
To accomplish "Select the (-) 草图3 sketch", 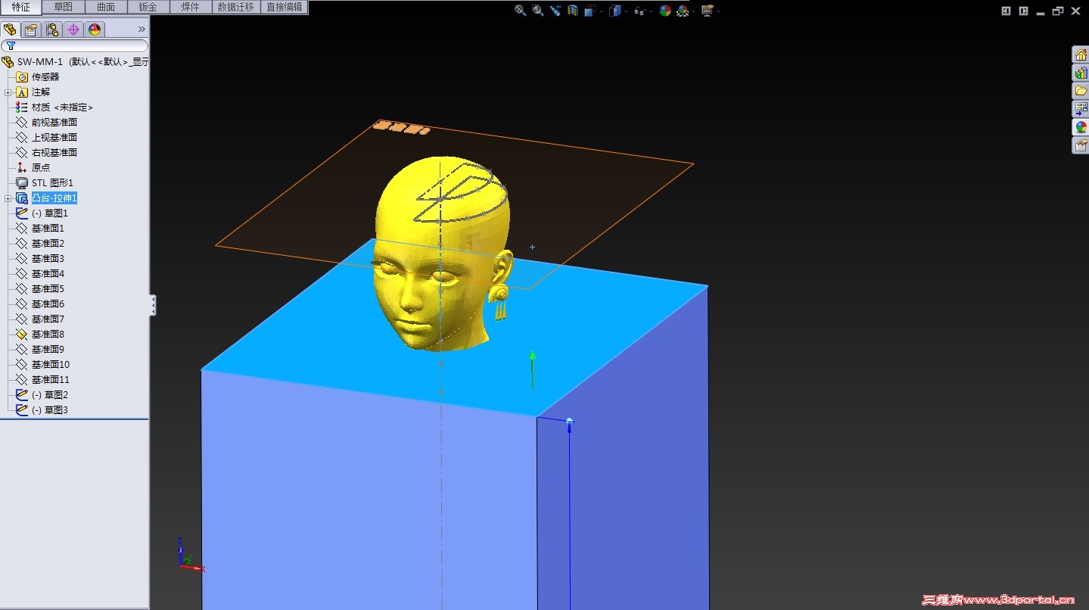I will (42, 410).
